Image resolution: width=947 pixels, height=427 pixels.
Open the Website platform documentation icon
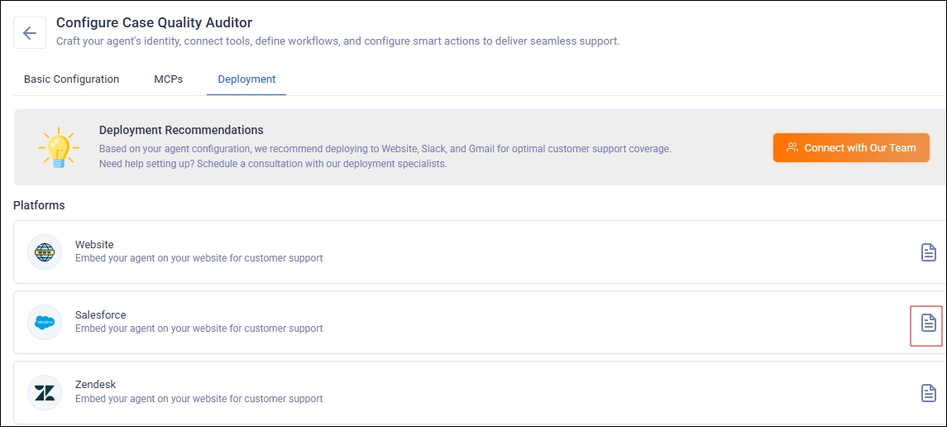[x=928, y=252]
